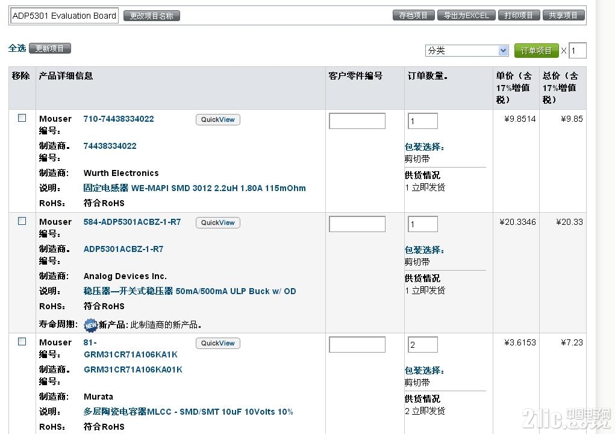The width and height of the screenshot is (615, 434).
Task: Click the customer part number field for ADP5301 row
Action: [x=357, y=224]
